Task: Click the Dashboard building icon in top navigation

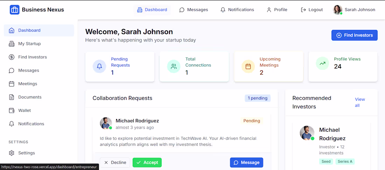Action: [140, 10]
